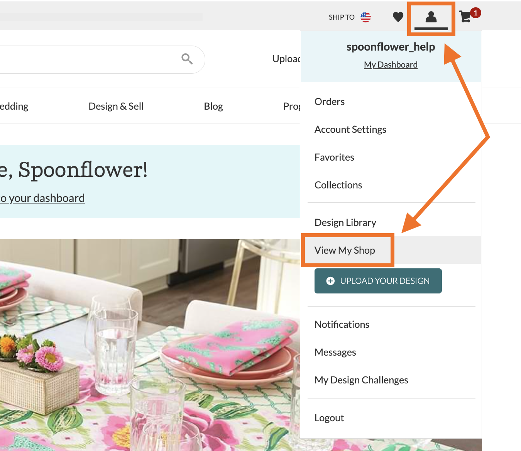Click the table setting hero image
The width and height of the screenshot is (521, 451).
click(150, 345)
